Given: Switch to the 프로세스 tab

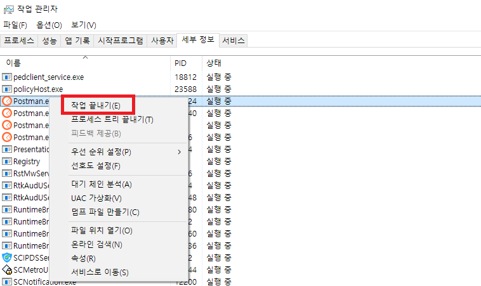Looking at the screenshot, I should [19, 41].
